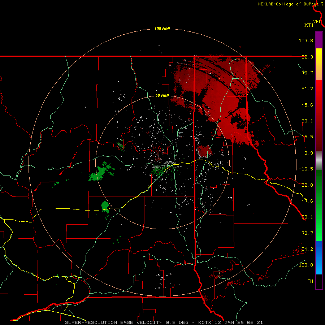Click the purple segment of color bar
This screenshot has height=325, width=325.
(x=319, y=40)
